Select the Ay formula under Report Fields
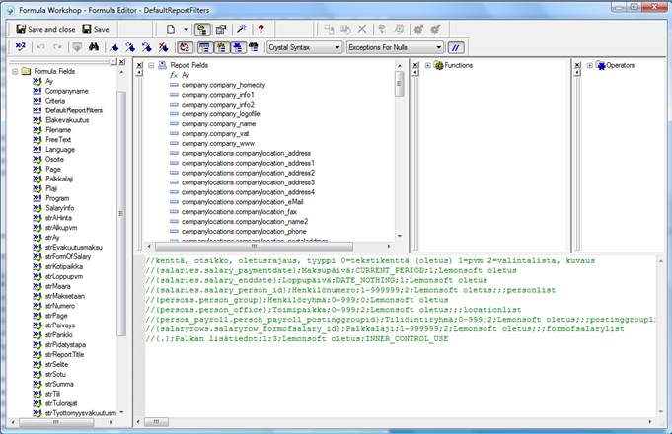 [x=186, y=75]
